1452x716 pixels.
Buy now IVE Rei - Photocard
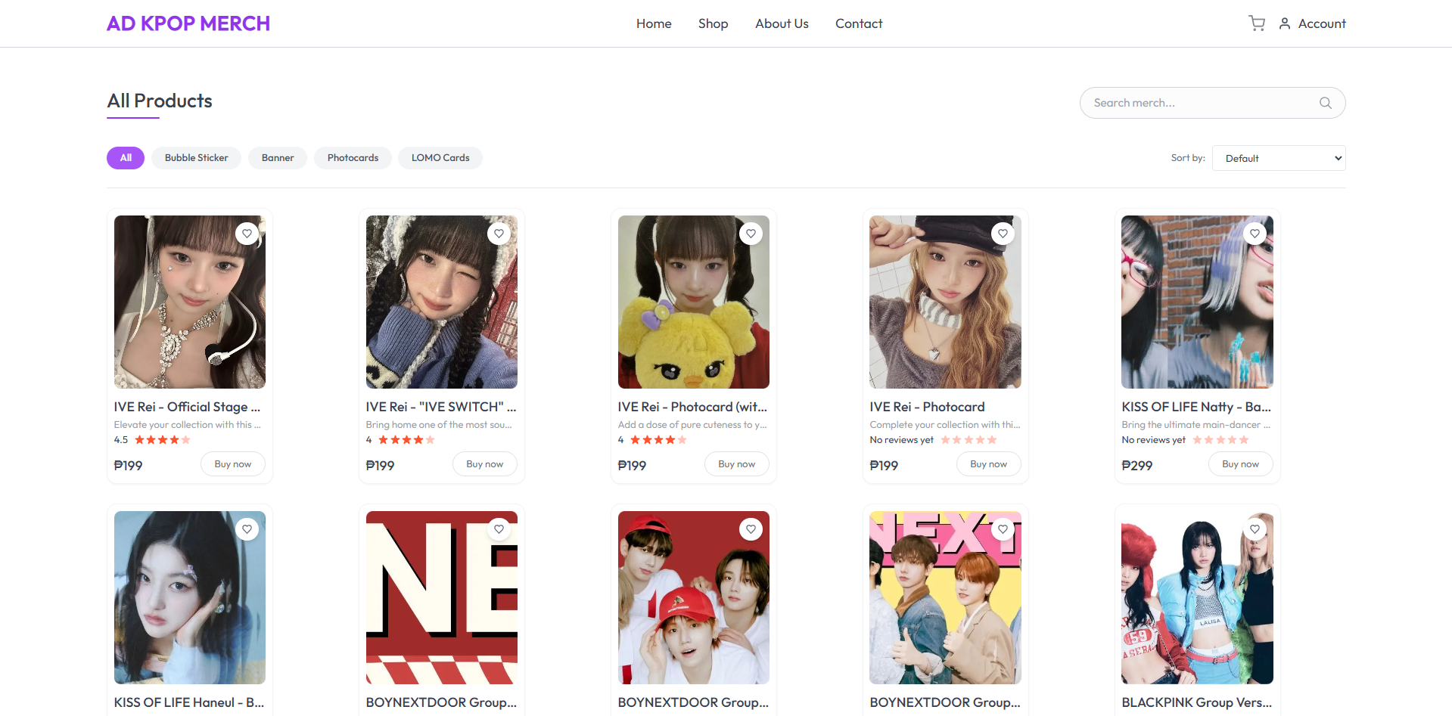pyautogui.click(x=989, y=464)
